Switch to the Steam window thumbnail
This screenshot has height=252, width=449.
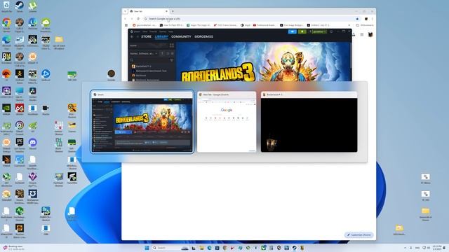(142, 122)
